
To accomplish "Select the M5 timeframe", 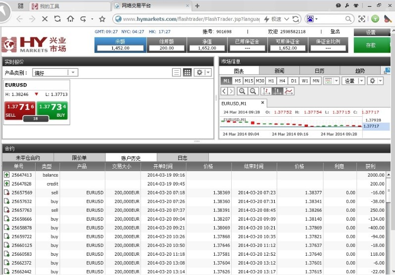I will point(238,81).
